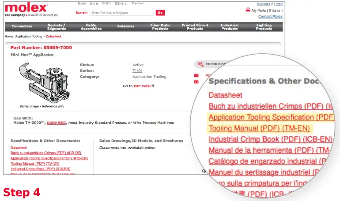Open small Buch zu industriellen Crimps (ICB-DE) link
Image resolution: width=340 pixels, height=201 pixels.
[46, 153]
